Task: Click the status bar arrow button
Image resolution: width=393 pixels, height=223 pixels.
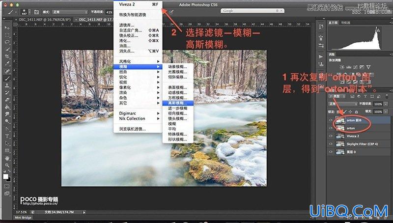Action: click(x=84, y=212)
